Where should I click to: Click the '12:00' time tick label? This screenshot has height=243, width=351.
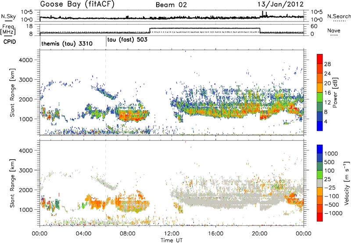pos(172,234)
